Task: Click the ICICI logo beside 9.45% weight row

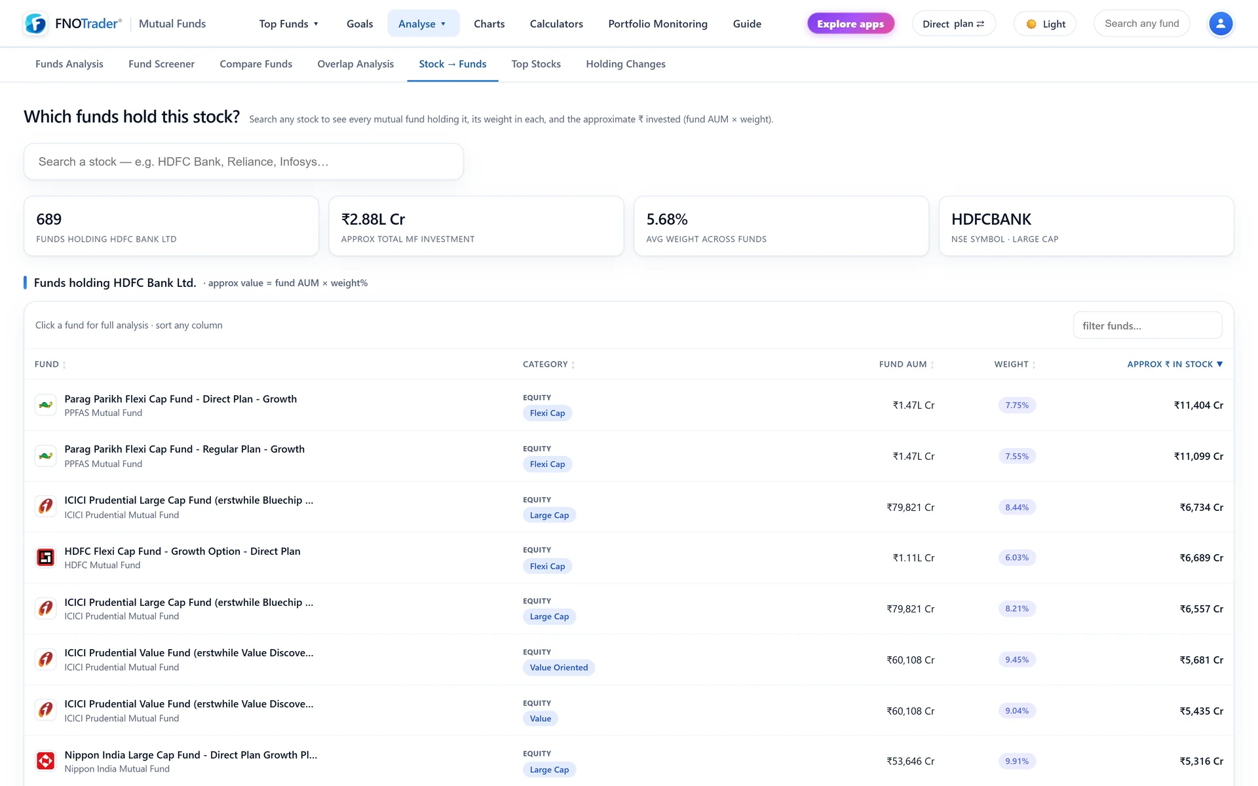Action: (45, 660)
